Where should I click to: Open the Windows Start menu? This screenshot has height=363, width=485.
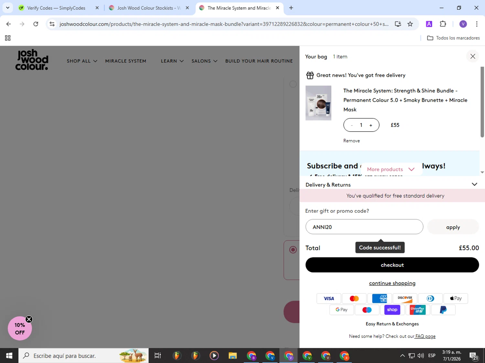pyautogui.click(x=9, y=356)
